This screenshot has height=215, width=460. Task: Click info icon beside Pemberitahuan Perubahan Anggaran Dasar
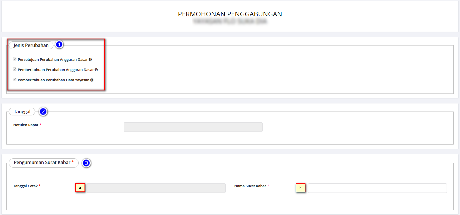click(x=96, y=70)
